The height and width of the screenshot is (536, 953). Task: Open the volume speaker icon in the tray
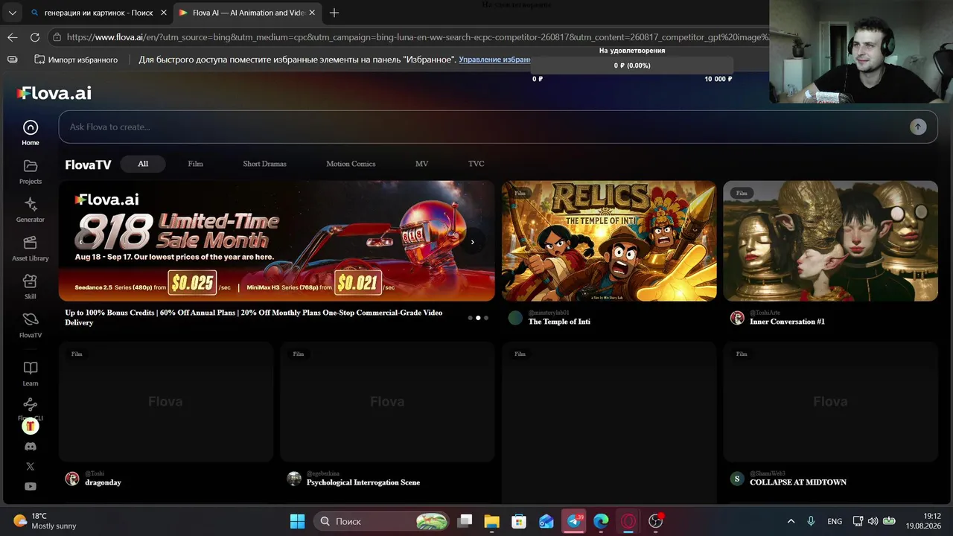(873, 521)
